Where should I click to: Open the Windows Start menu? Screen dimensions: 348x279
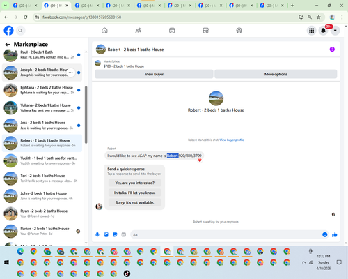click(x=7, y=262)
